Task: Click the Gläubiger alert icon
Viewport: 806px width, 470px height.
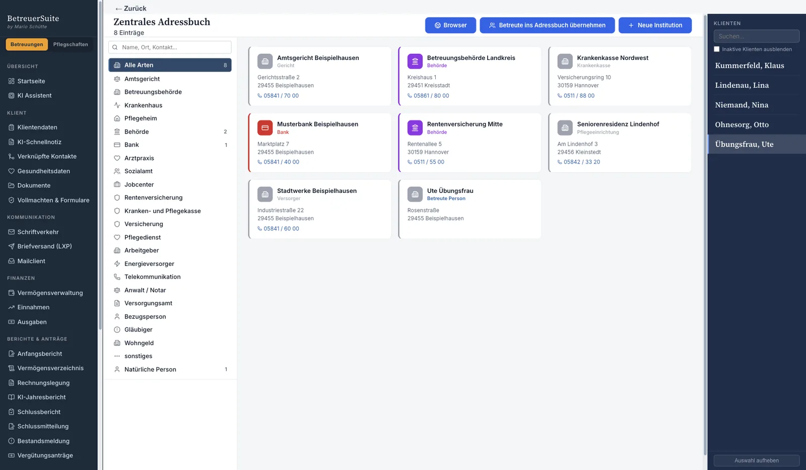Action: (x=117, y=330)
